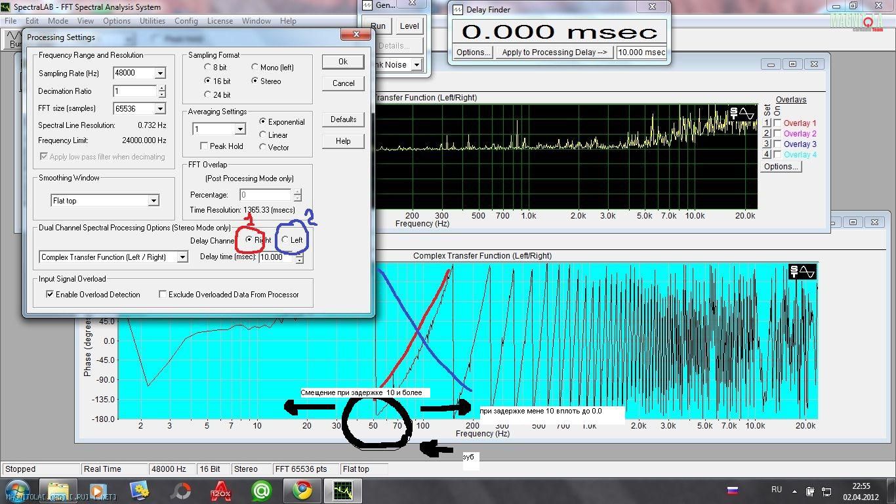Click the Defaults button
The width and height of the screenshot is (896, 504).
[x=343, y=119]
